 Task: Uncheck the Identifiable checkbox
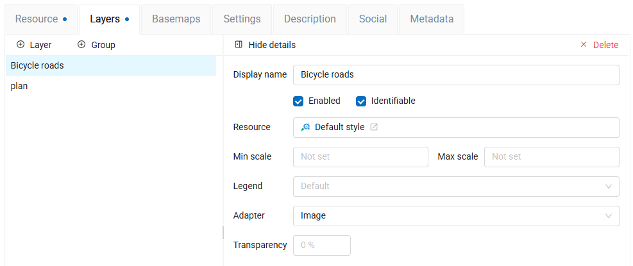tap(361, 101)
